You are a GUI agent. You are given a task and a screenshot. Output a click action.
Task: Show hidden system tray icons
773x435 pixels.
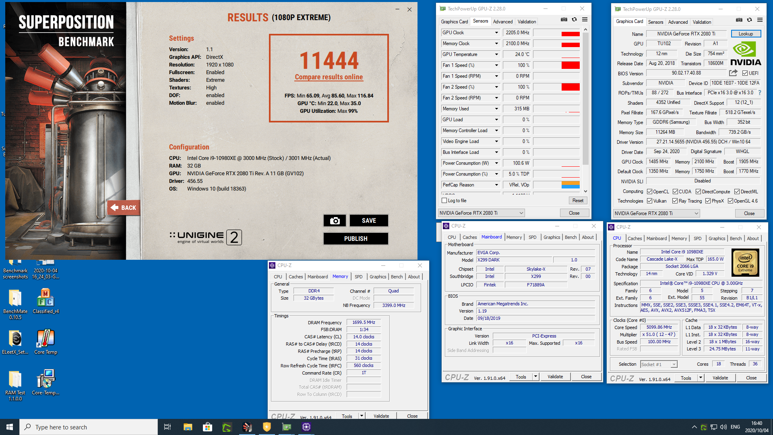pos(694,427)
